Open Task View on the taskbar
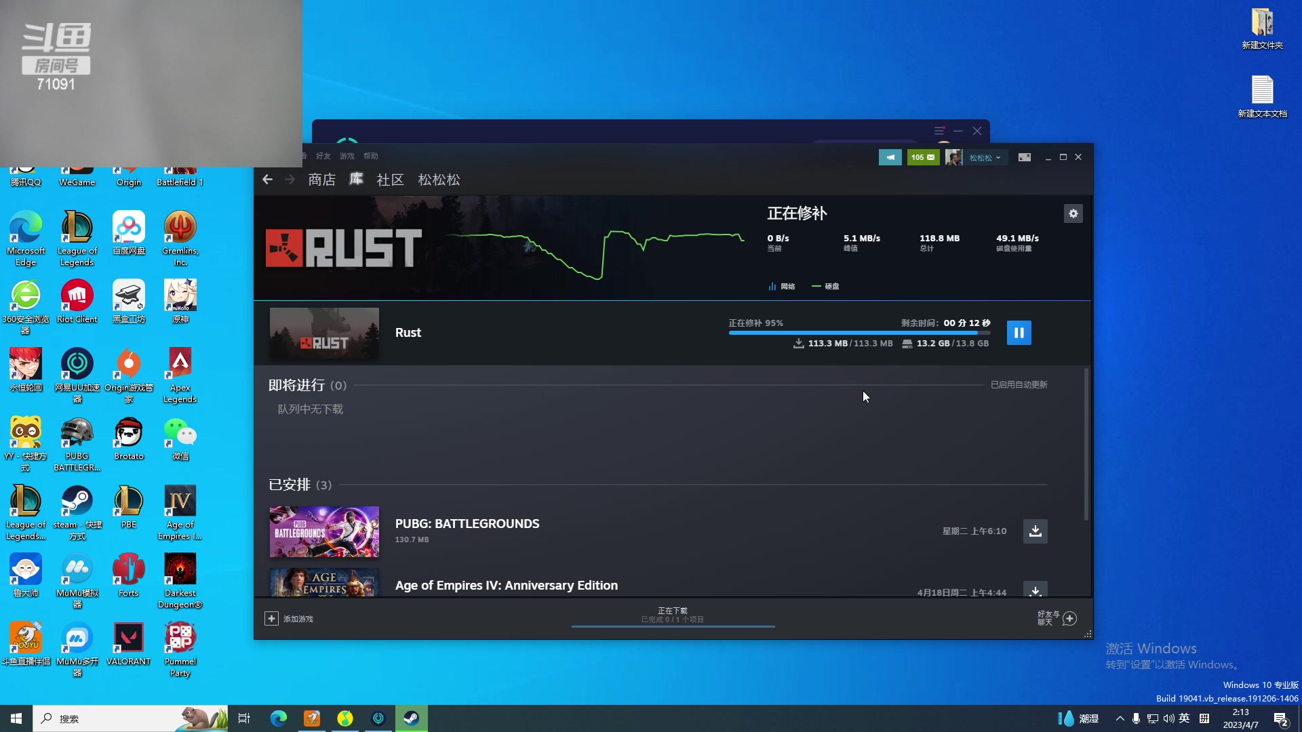The height and width of the screenshot is (732, 1302). 244,718
